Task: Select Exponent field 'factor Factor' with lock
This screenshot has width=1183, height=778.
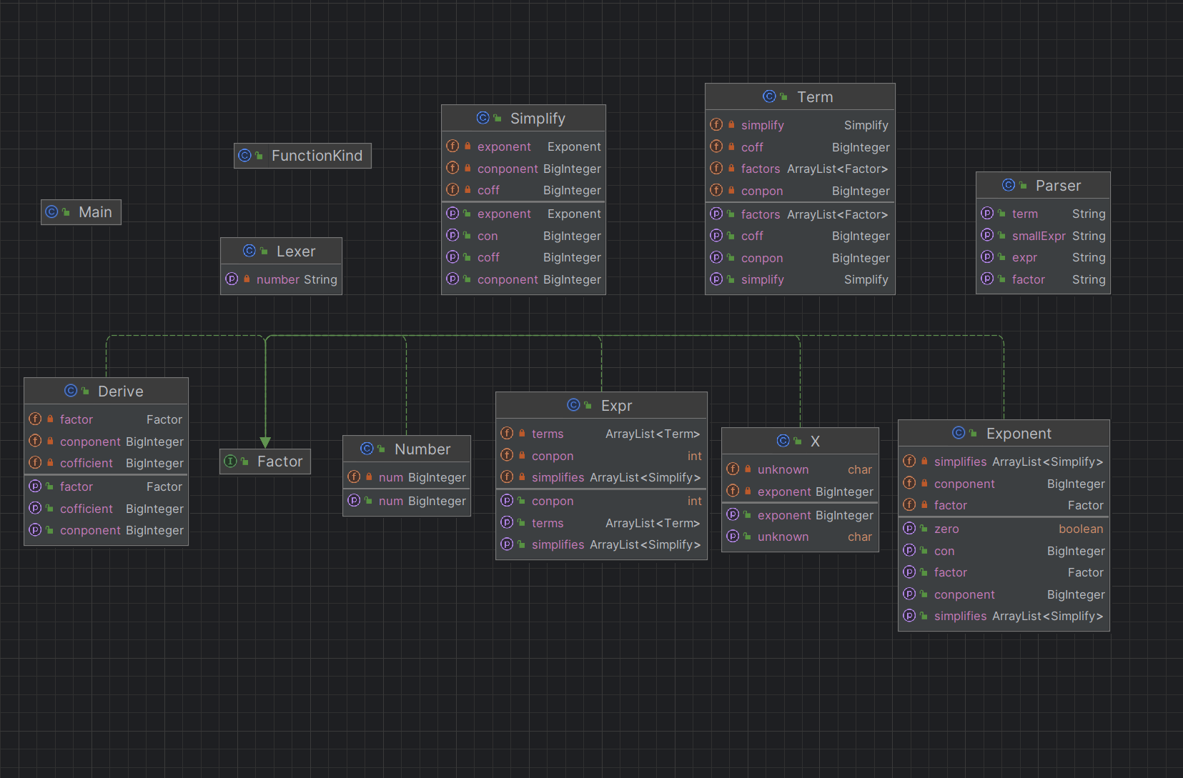Action: [x=1004, y=505]
